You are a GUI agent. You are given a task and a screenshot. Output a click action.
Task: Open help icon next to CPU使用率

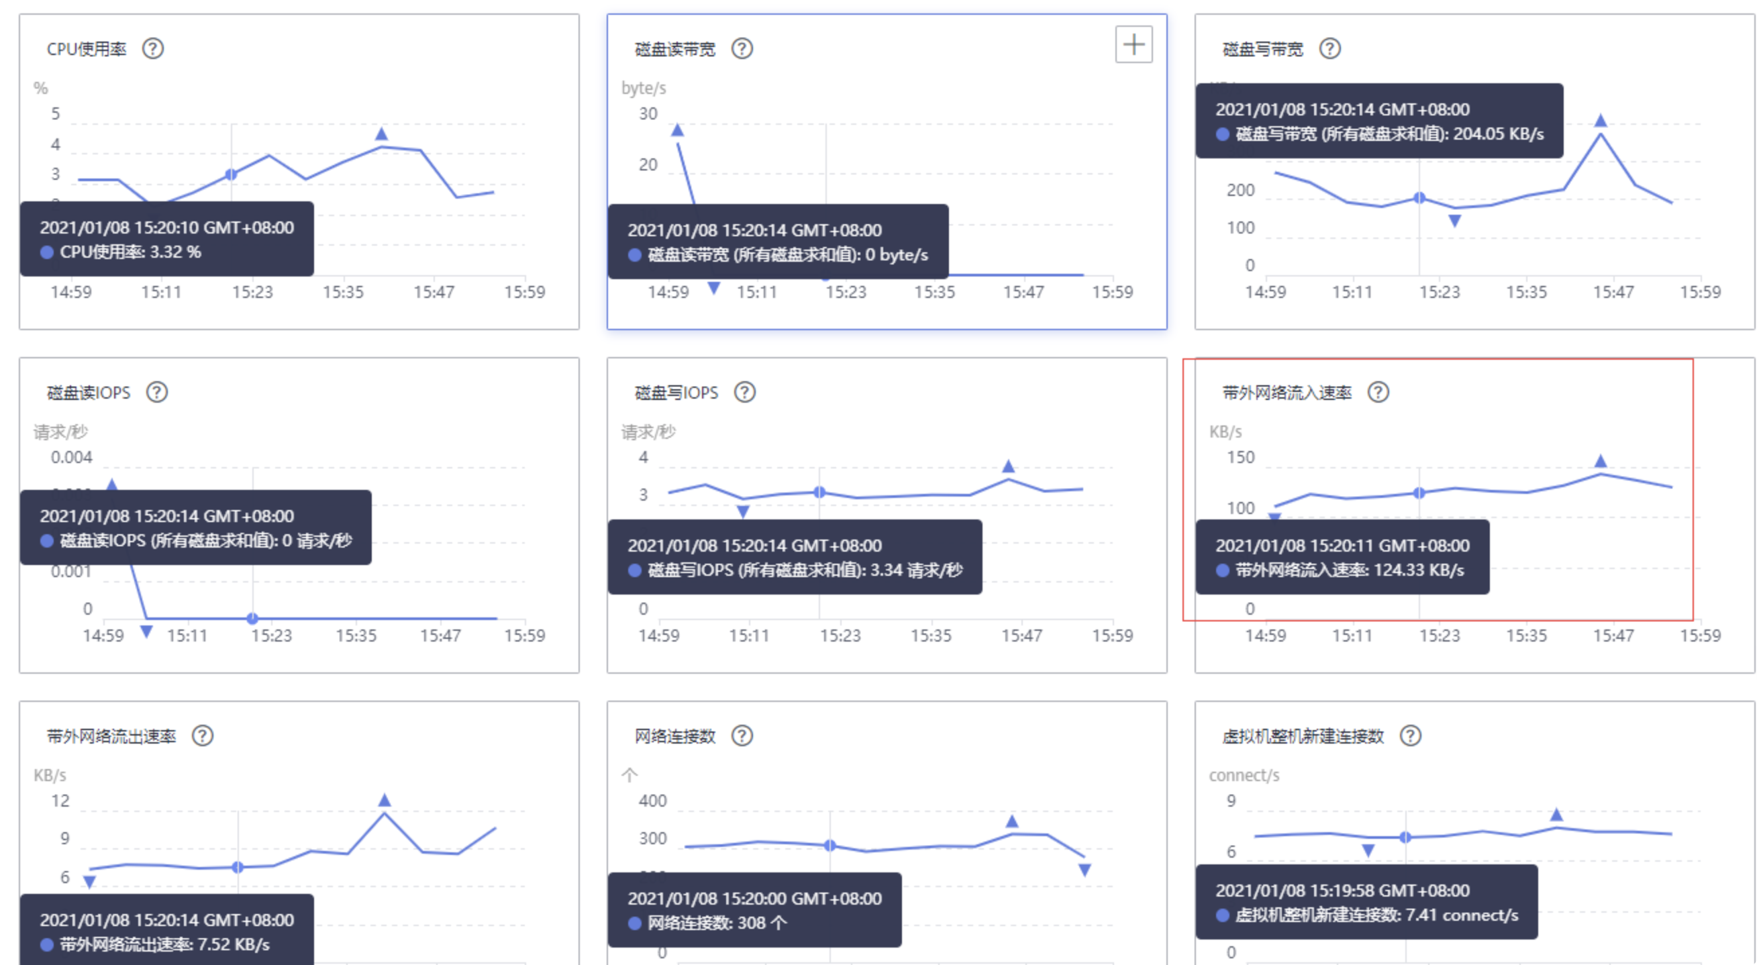153,49
